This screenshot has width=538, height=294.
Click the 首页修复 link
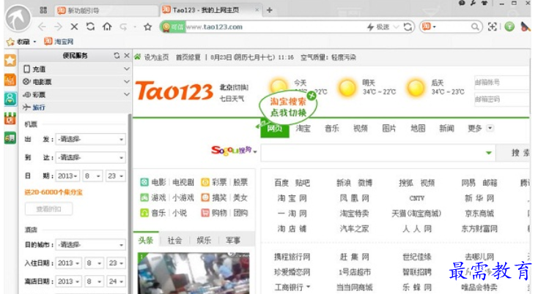(x=188, y=58)
